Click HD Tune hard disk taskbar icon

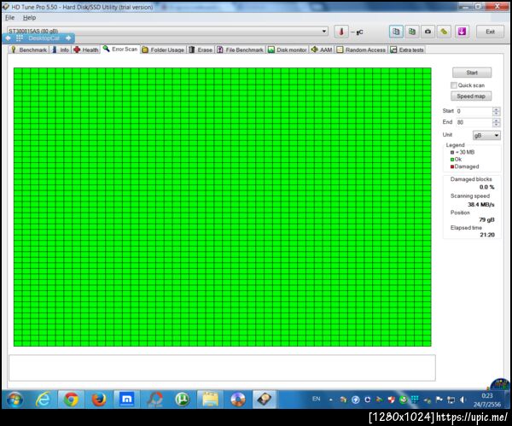pyautogui.click(x=265, y=400)
